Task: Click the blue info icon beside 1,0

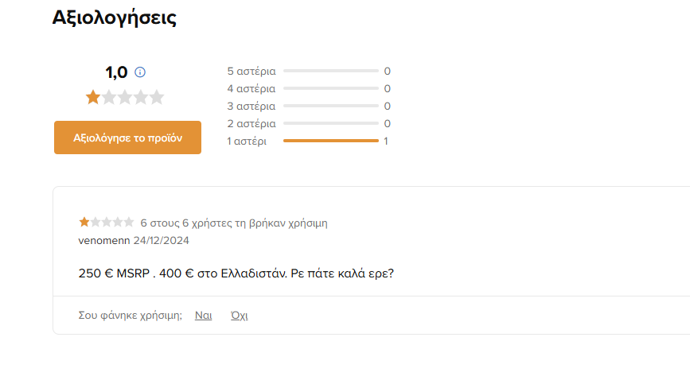Action: point(140,72)
